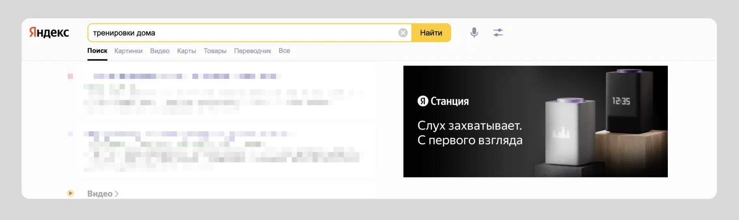The image size is (739, 220).
Task: Switch to the Переводчик tab
Action: click(252, 51)
